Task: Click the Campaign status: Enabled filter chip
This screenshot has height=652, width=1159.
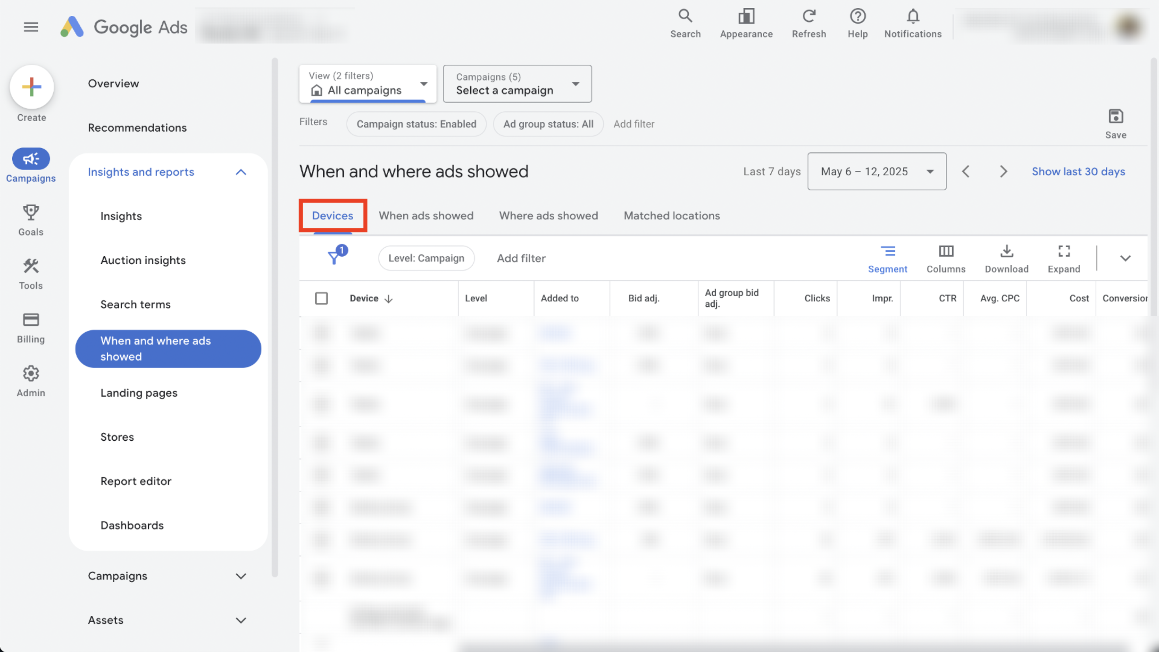Action: click(416, 124)
